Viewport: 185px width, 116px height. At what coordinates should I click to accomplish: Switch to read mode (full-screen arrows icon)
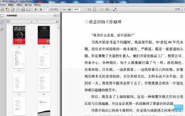pyautogui.click(x=114, y=10)
